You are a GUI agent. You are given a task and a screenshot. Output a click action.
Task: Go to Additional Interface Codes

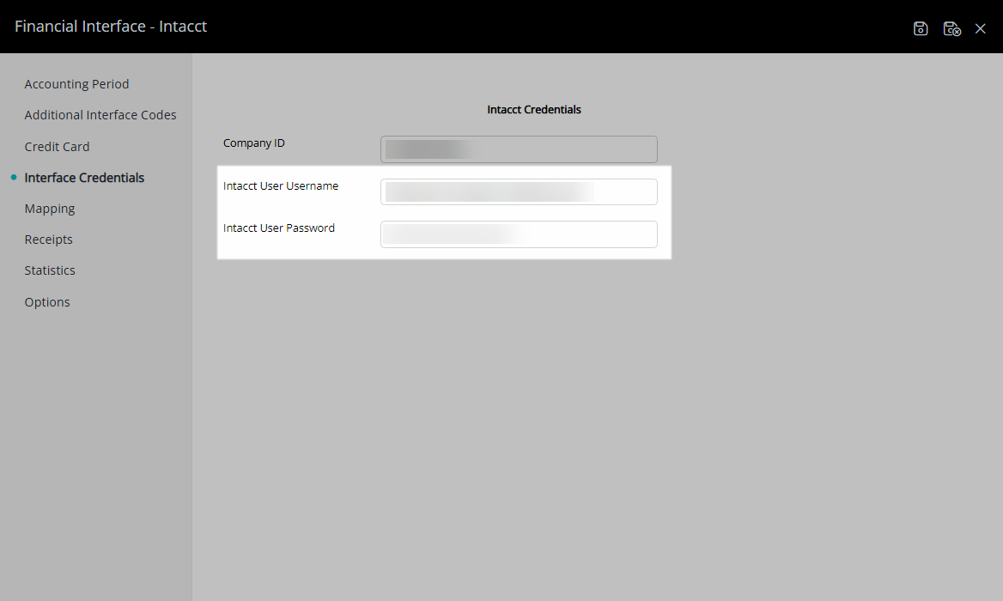click(100, 115)
